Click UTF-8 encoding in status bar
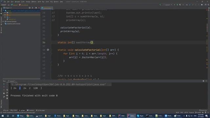This screenshot has width=210, height=118. click(x=186, y=112)
